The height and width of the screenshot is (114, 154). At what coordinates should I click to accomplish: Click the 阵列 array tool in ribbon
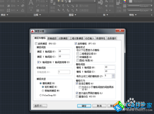point(11,10)
